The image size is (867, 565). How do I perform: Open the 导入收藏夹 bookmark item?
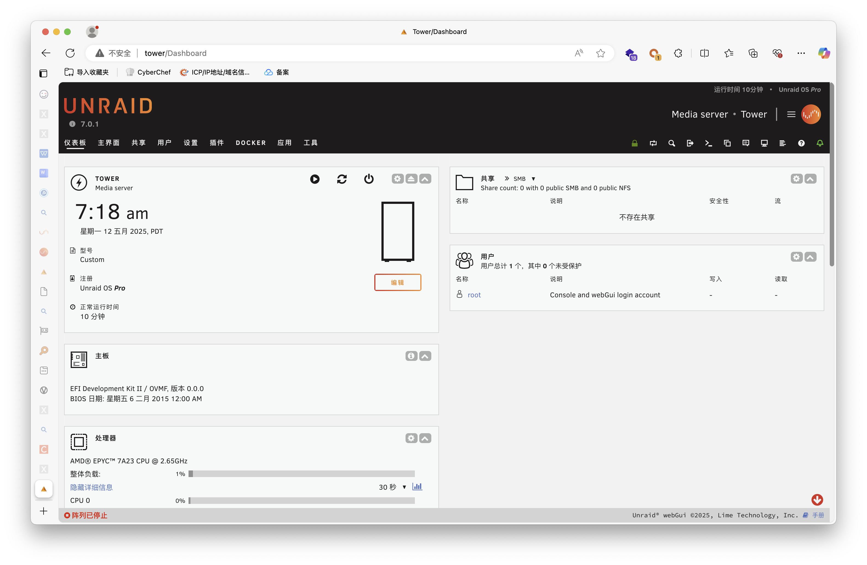pyautogui.click(x=87, y=72)
